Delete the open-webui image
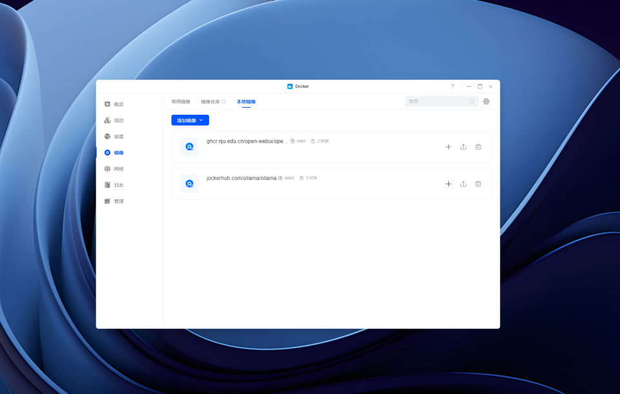The height and width of the screenshot is (394, 620). [478, 147]
